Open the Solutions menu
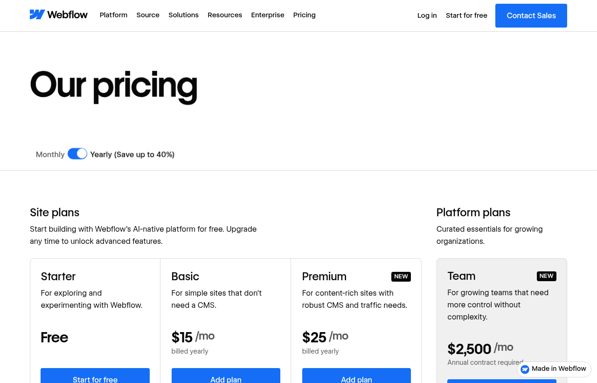Screen dimensions: 597x383 point(183,15)
